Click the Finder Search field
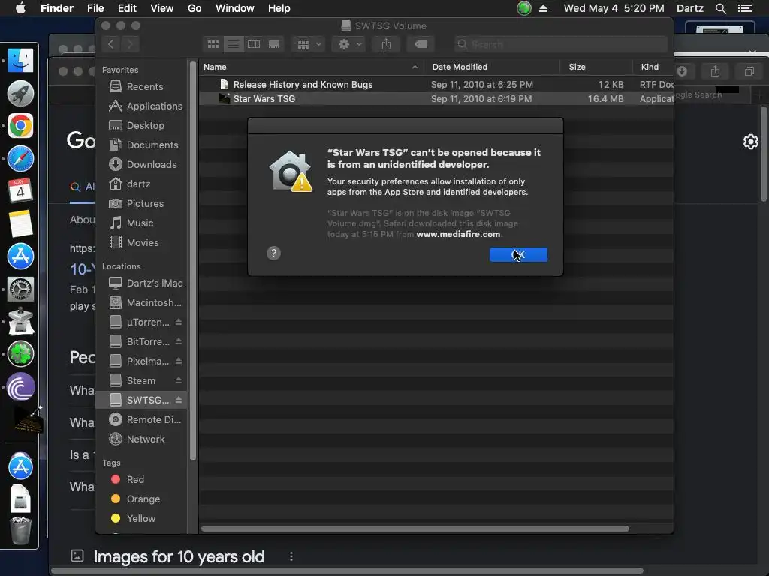 560,44
